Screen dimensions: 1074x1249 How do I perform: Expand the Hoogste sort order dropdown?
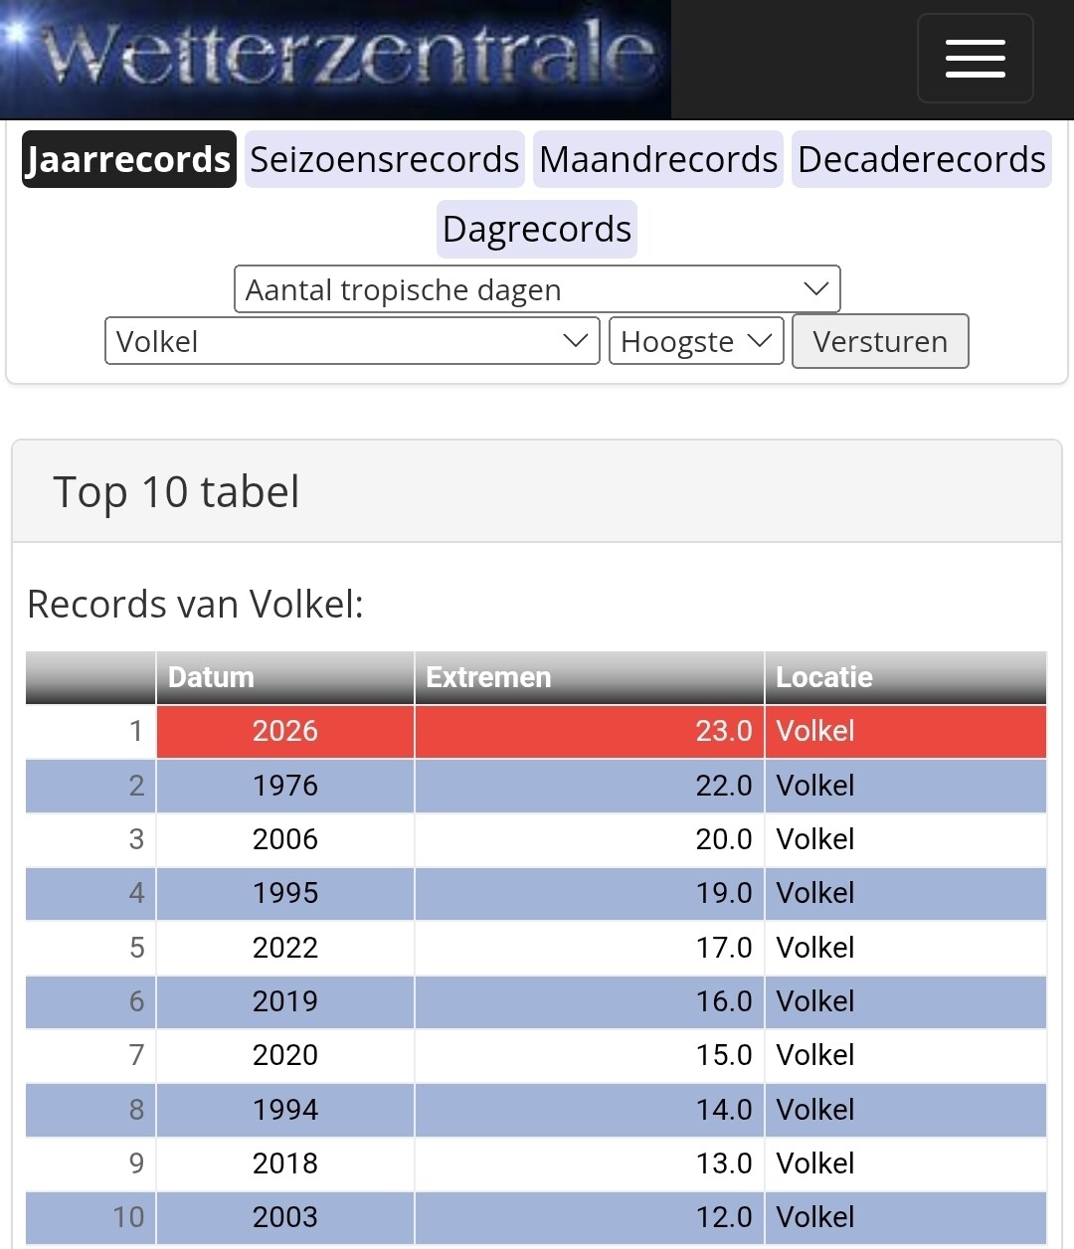(696, 341)
